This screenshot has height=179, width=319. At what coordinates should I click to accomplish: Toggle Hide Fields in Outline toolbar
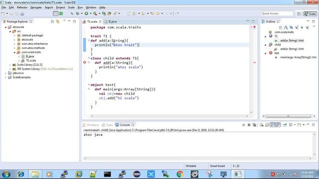coord(291,27)
